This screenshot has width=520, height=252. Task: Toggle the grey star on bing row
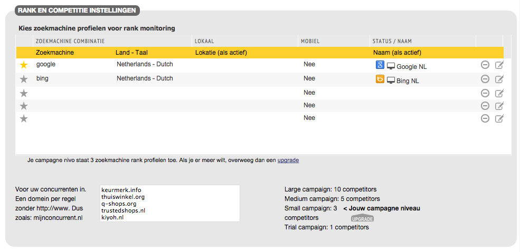pos(23,79)
